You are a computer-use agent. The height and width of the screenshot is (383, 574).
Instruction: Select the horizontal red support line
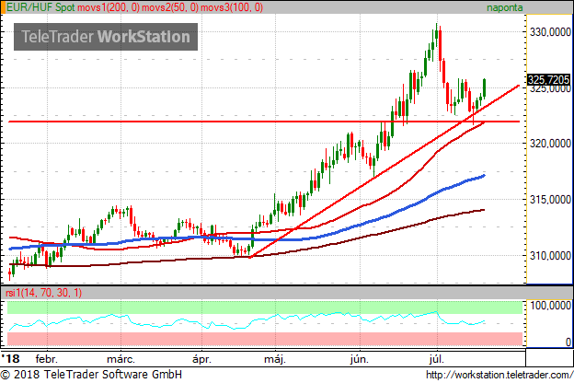264,122
